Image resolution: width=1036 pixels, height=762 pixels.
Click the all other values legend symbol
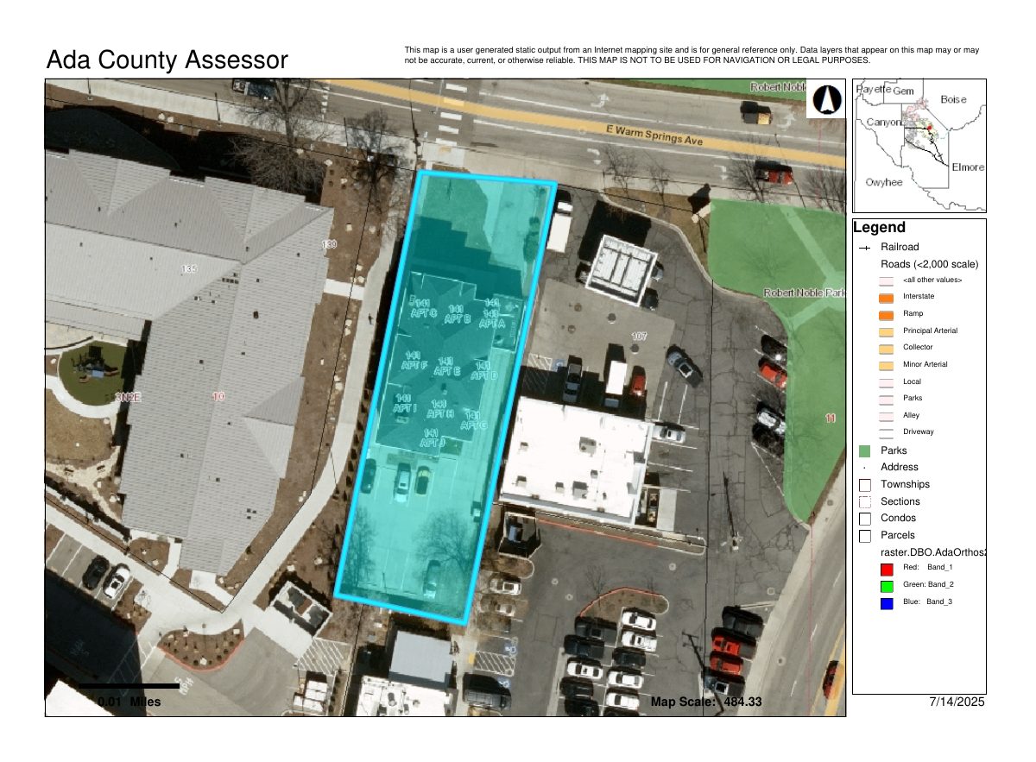tap(886, 281)
